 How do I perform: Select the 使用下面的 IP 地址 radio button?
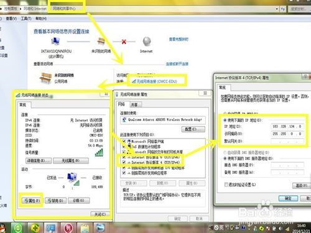click(x=225, y=120)
